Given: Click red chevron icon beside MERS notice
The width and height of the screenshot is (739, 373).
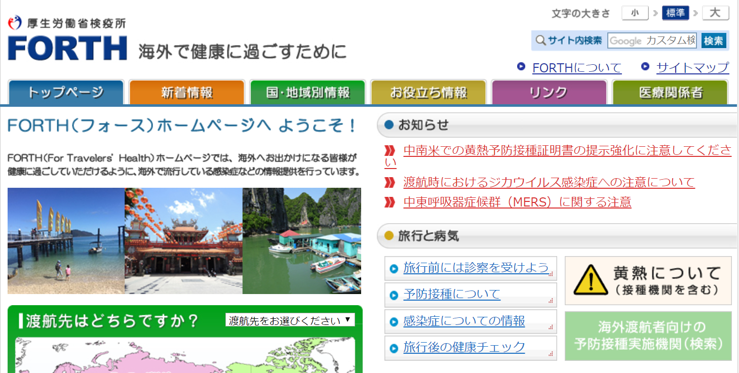Looking at the screenshot, I should [390, 202].
